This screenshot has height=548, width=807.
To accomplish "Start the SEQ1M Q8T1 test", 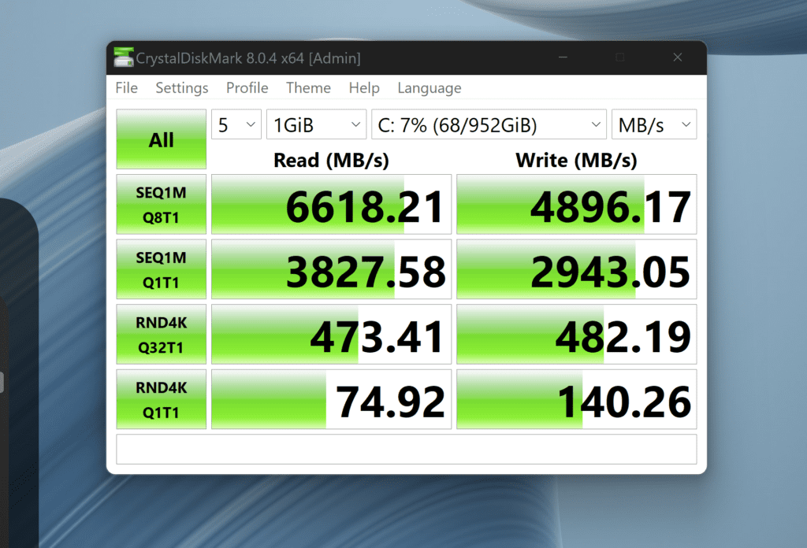I will point(161,205).
